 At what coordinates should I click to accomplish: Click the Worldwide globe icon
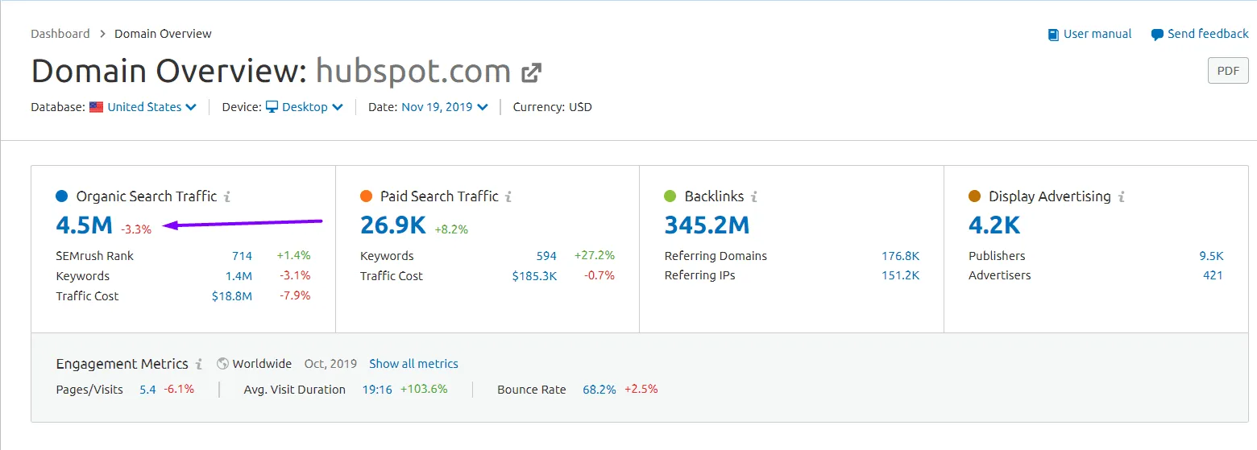click(223, 364)
